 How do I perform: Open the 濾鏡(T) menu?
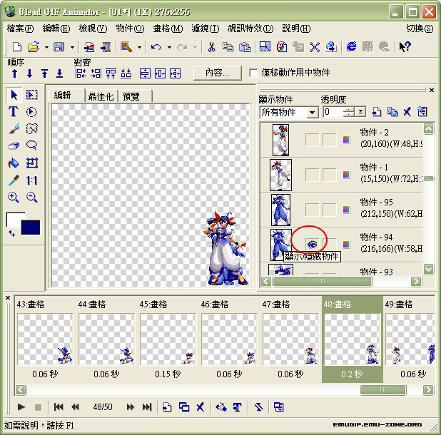click(205, 29)
